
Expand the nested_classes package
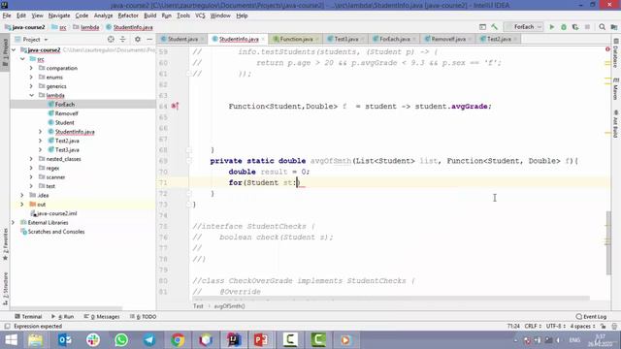click(x=31, y=159)
